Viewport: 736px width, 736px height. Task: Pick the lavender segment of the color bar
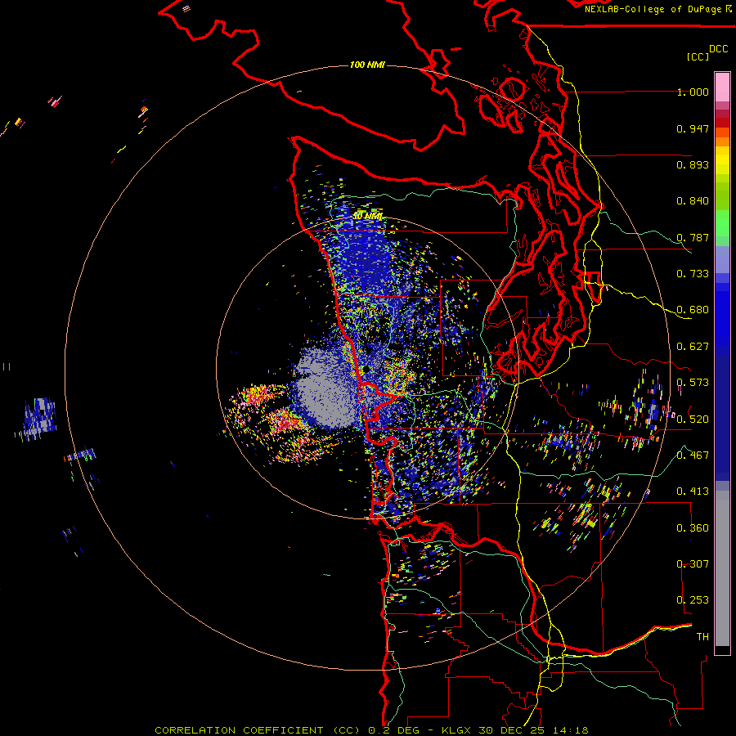coord(722,259)
